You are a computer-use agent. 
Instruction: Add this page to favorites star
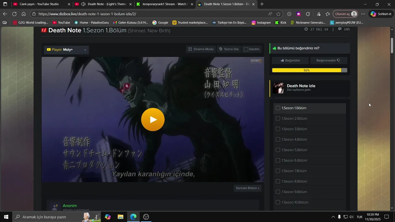pyautogui.click(x=278, y=14)
